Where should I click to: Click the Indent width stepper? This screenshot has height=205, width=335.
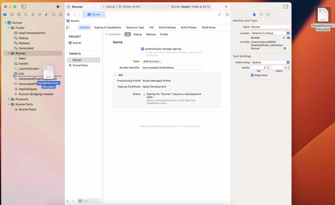pos(289,68)
